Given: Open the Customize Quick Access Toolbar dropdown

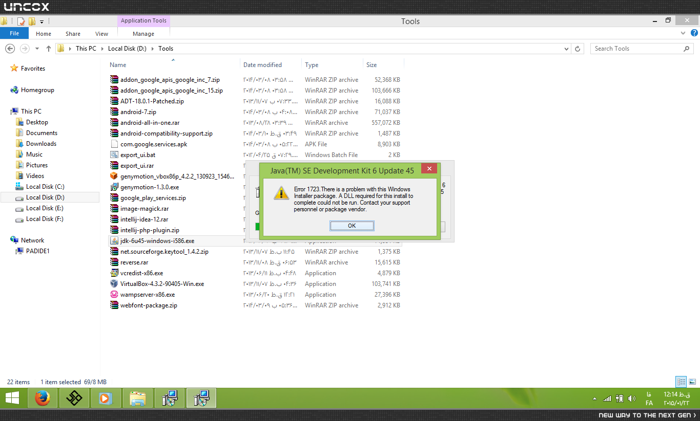Looking at the screenshot, I should tap(42, 21).
